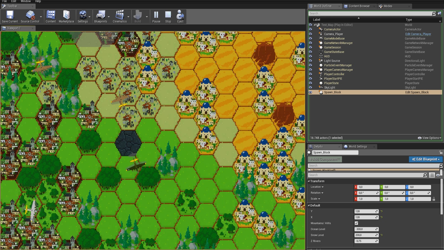444x250 pixels.
Task: Pause the play-in-editor session
Action: (156, 17)
